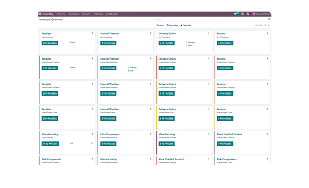Go to previous page arrow
This screenshot has width=309, height=188.
click(x=265, y=25)
